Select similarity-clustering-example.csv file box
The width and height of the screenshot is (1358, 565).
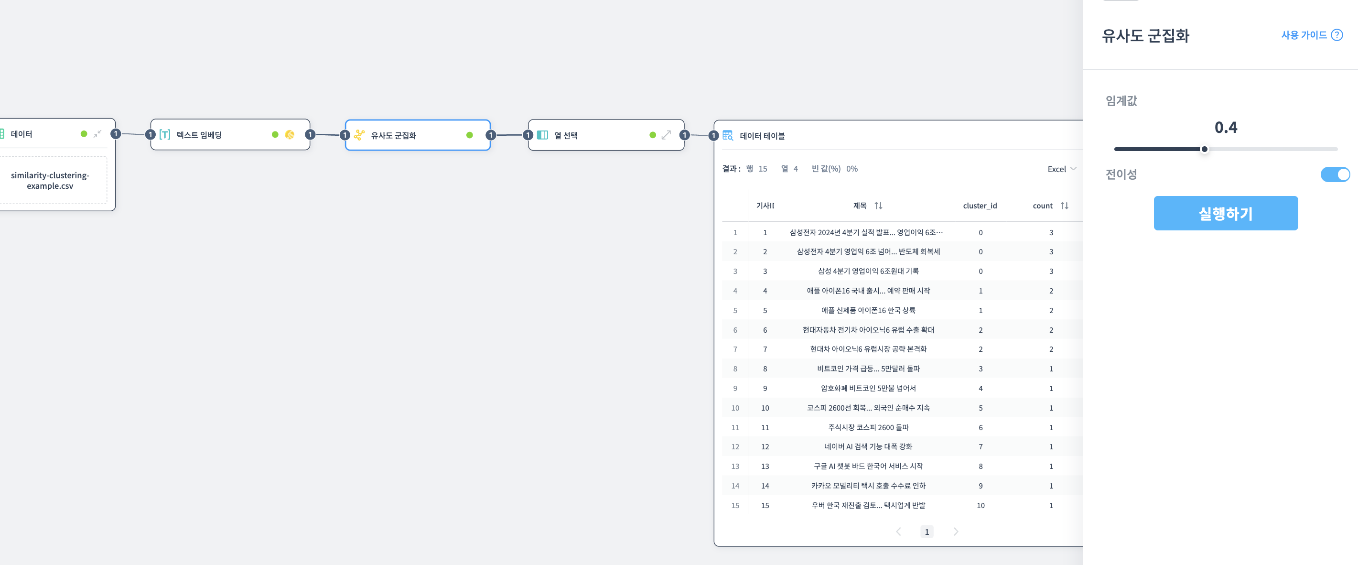(50, 180)
